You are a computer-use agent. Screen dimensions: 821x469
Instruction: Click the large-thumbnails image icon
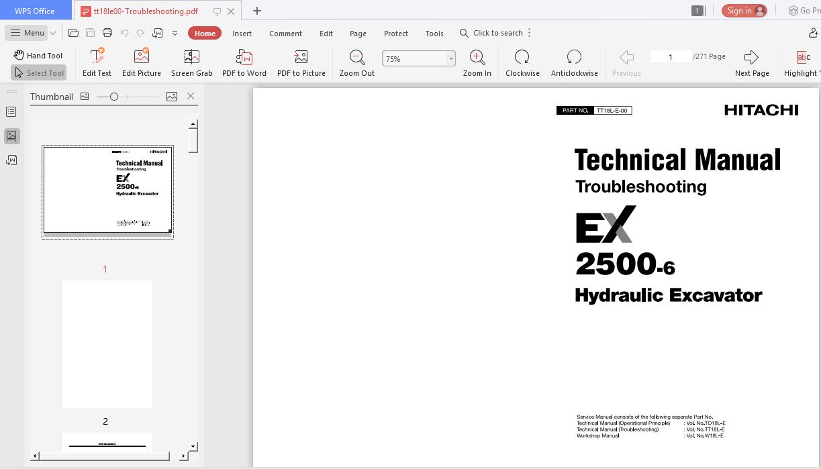pos(172,97)
